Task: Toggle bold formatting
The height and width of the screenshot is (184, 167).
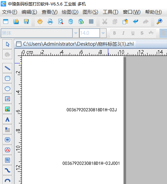Action: [x=114, y=33]
